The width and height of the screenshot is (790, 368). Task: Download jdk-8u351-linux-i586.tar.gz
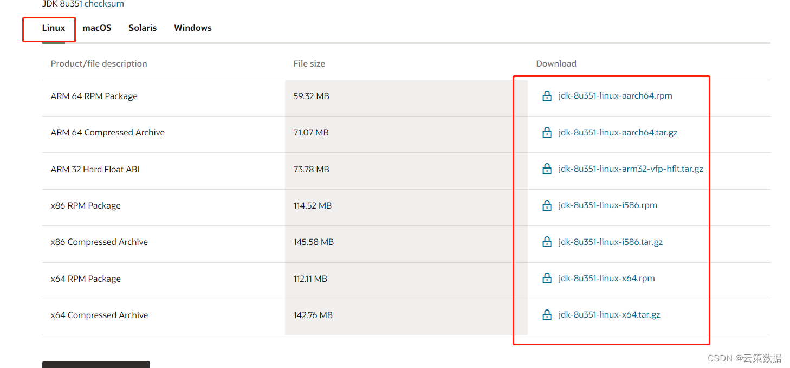[x=611, y=242]
